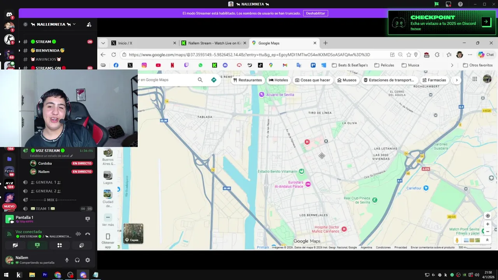Image resolution: width=498 pixels, height=280 pixels.
Task: Deafen with the headphones icon
Action: tap(77, 260)
